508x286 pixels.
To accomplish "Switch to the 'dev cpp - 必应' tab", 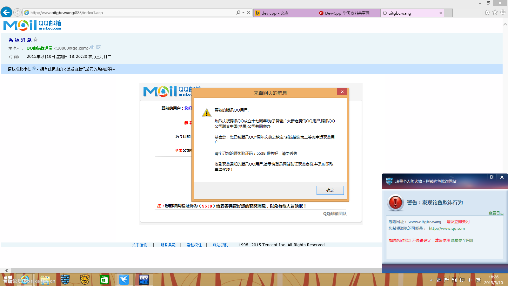I will click(x=285, y=13).
